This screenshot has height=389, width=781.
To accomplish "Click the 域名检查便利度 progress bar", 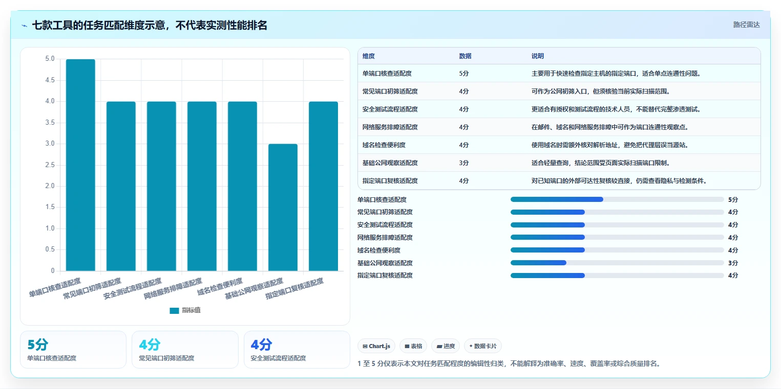I will pos(617,250).
